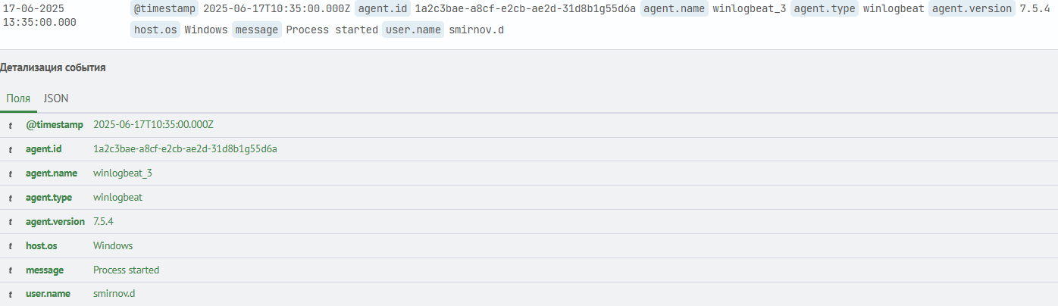Click the user.name badge in event summary

[x=413, y=30]
